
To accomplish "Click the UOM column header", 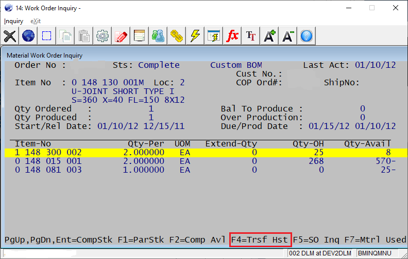I will [x=182, y=144].
